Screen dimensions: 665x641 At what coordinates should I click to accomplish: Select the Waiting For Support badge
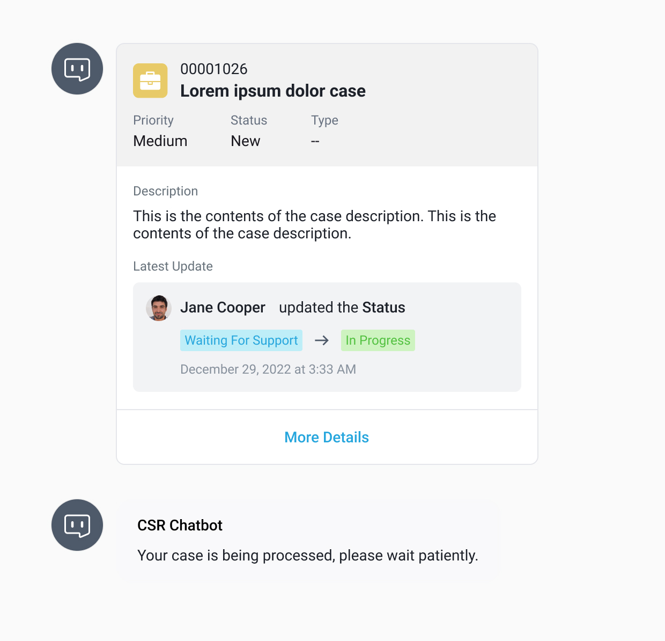tap(241, 340)
